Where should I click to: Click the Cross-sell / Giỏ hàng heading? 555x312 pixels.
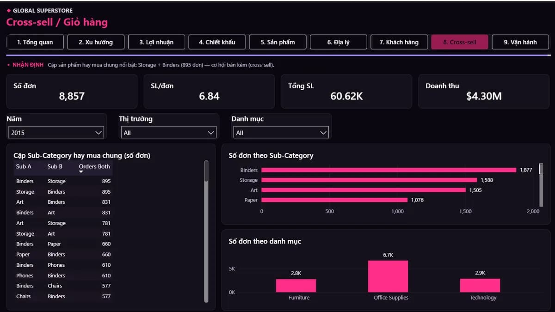click(57, 22)
